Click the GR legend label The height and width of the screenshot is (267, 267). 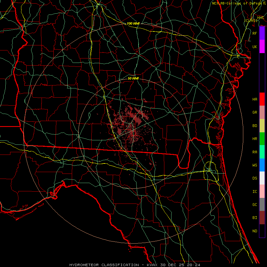(255, 112)
